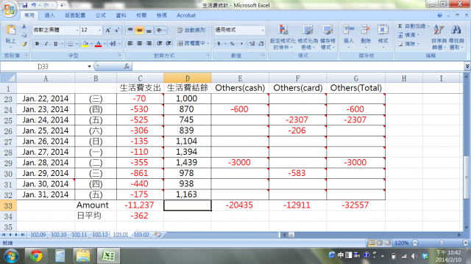The width and height of the screenshot is (471, 264).
Task: Go to the first sheet tab
Action: click(4, 235)
